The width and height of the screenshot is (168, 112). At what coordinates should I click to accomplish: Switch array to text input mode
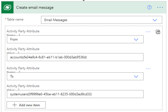(158, 32)
